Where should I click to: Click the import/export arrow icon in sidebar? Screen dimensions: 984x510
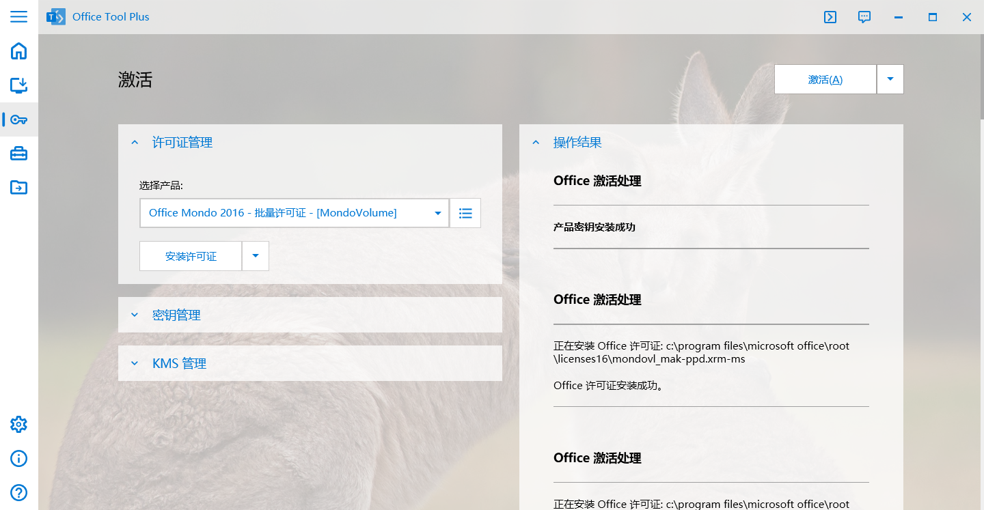(18, 187)
